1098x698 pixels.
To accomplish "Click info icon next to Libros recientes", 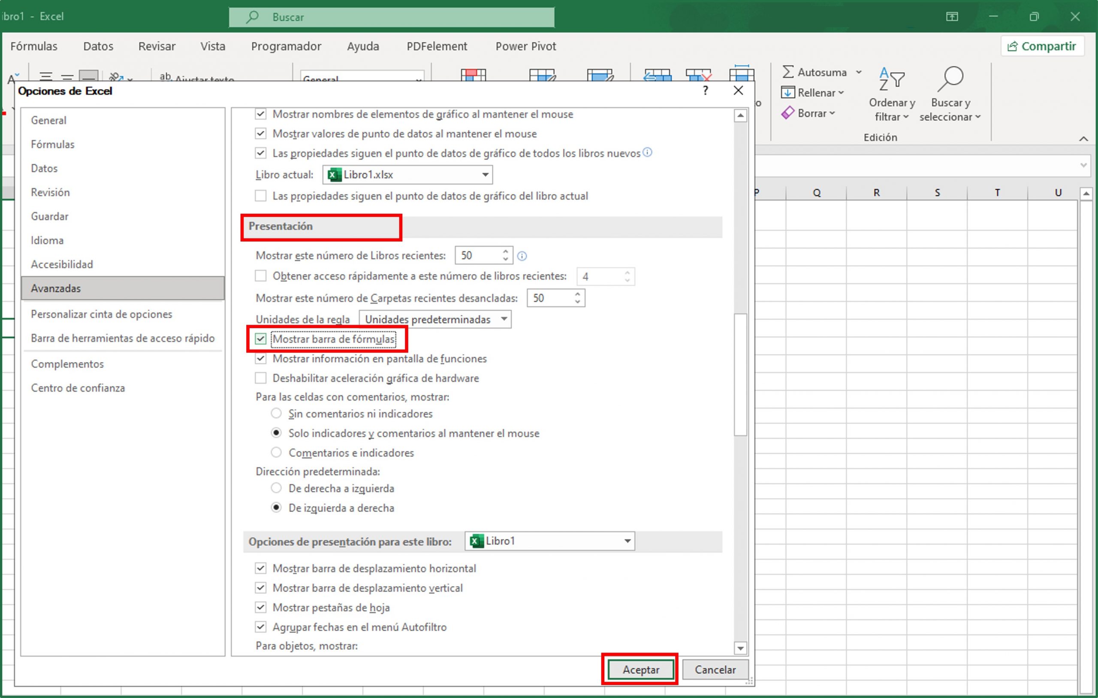I will [x=522, y=256].
